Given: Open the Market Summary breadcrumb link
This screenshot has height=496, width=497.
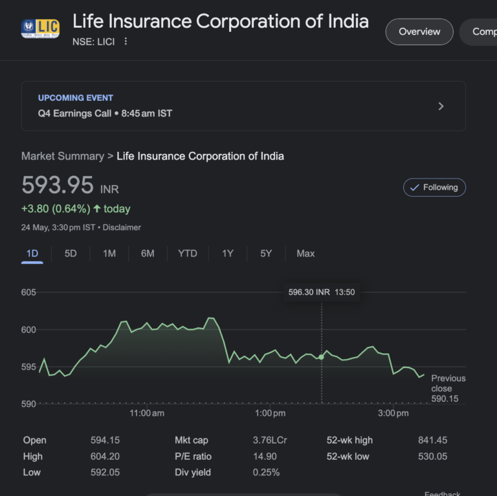Looking at the screenshot, I should (x=62, y=156).
